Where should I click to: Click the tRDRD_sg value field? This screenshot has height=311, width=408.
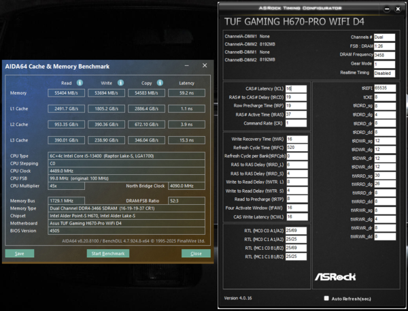[x=385, y=106]
